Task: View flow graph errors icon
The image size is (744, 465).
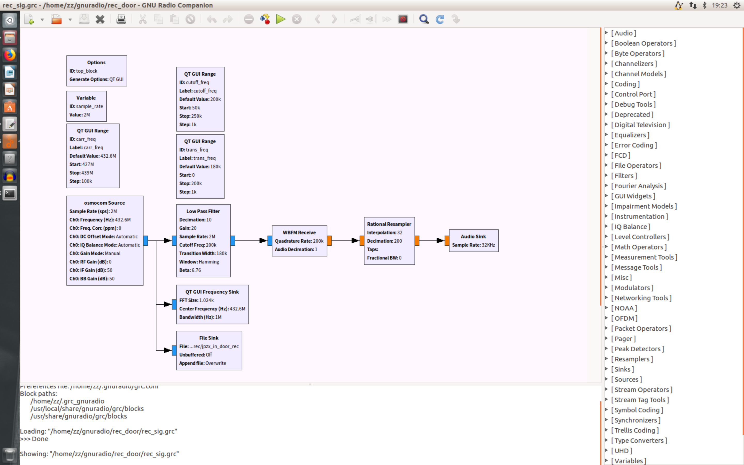Action: (x=249, y=19)
